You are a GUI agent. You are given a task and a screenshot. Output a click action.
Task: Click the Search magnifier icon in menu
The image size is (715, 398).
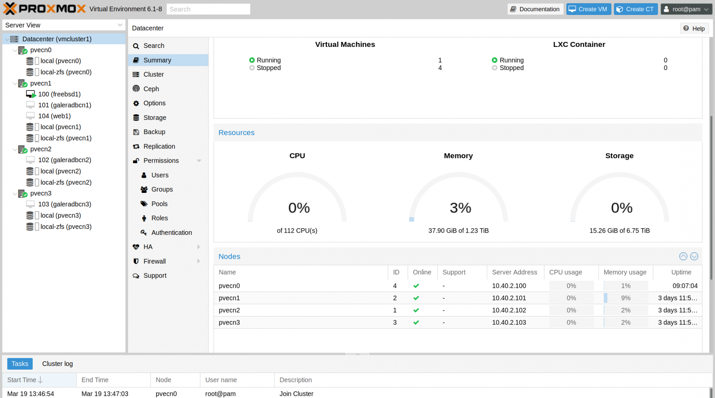(136, 46)
